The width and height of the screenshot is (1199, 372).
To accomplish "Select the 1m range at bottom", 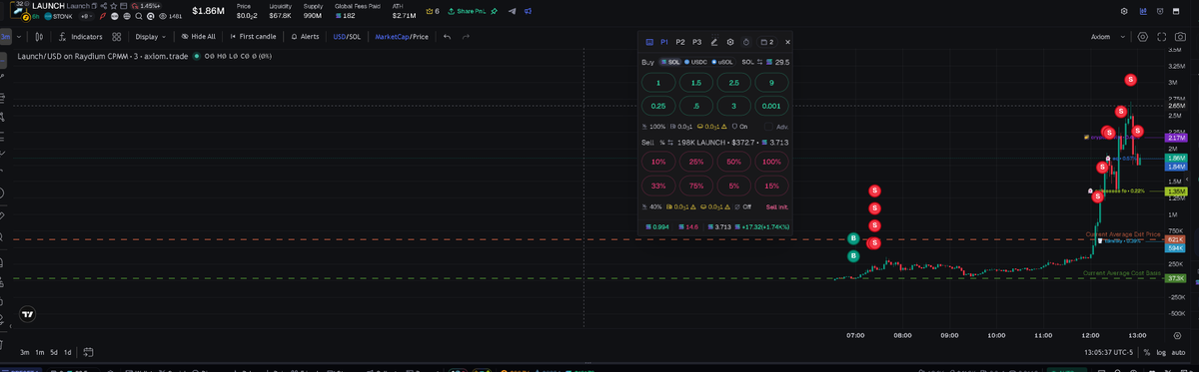I will coord(39,352).
